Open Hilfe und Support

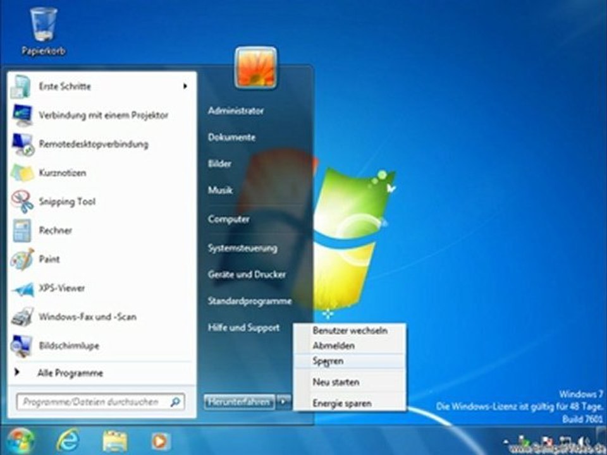click(x=243, y=328)
